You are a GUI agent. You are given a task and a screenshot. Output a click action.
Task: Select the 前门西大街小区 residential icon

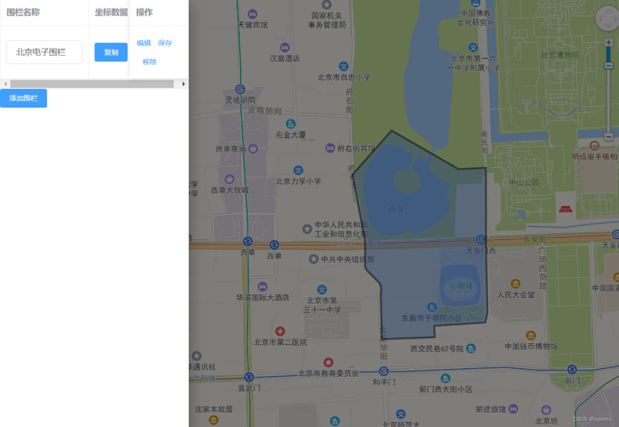pos(446,378)
